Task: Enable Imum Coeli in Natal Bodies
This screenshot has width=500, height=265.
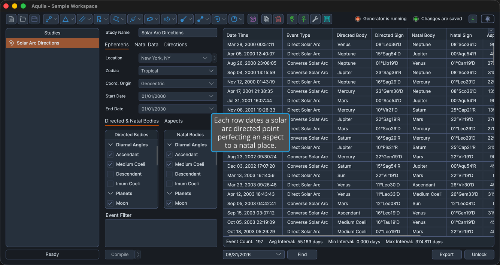Action: pos(169,184)
